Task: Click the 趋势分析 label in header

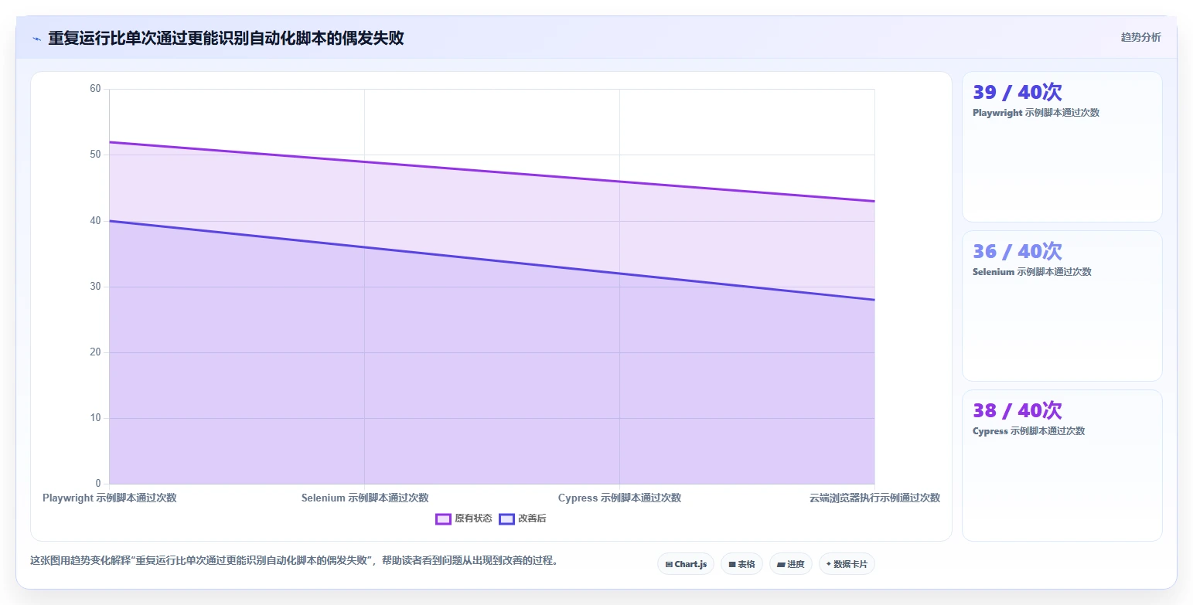Action: [x=1140, y=37]
